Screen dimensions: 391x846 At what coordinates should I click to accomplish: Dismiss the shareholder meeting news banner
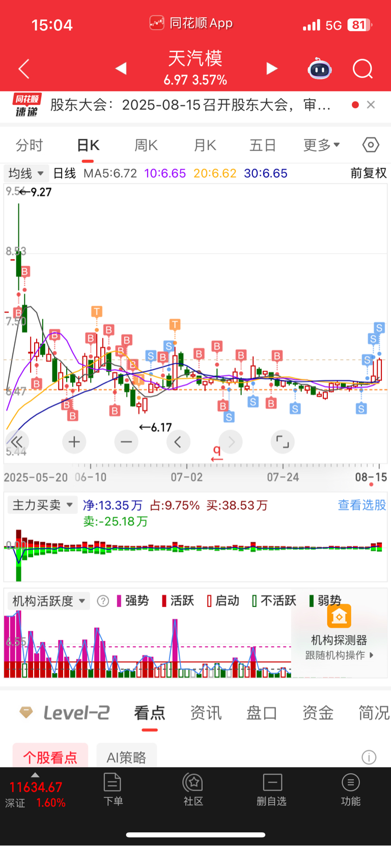[371, 105]
